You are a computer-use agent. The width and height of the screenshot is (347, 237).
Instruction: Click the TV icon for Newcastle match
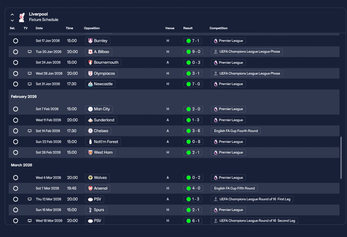pyautogui.click(x=30, y=84)
